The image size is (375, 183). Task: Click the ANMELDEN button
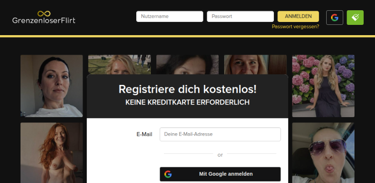[x=298, y=17]
